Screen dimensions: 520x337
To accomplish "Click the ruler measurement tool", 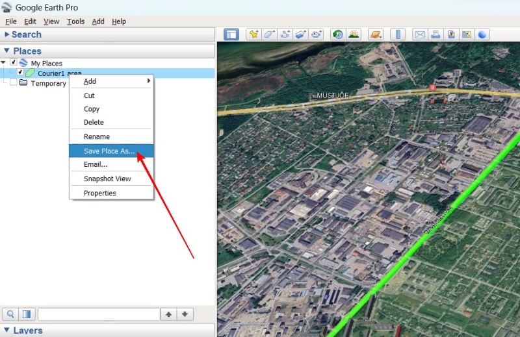I will 398,34.
